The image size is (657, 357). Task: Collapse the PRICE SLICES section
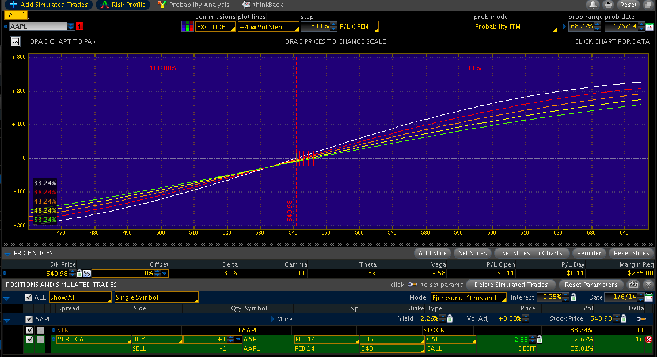pos(7,254)
